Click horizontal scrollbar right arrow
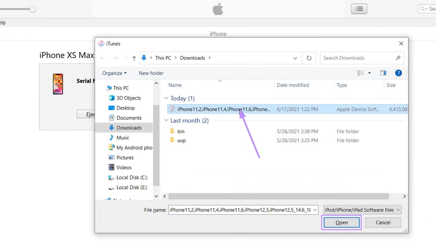Image resolution: width=436 pixels, height=242 pixels. [404, 197]
